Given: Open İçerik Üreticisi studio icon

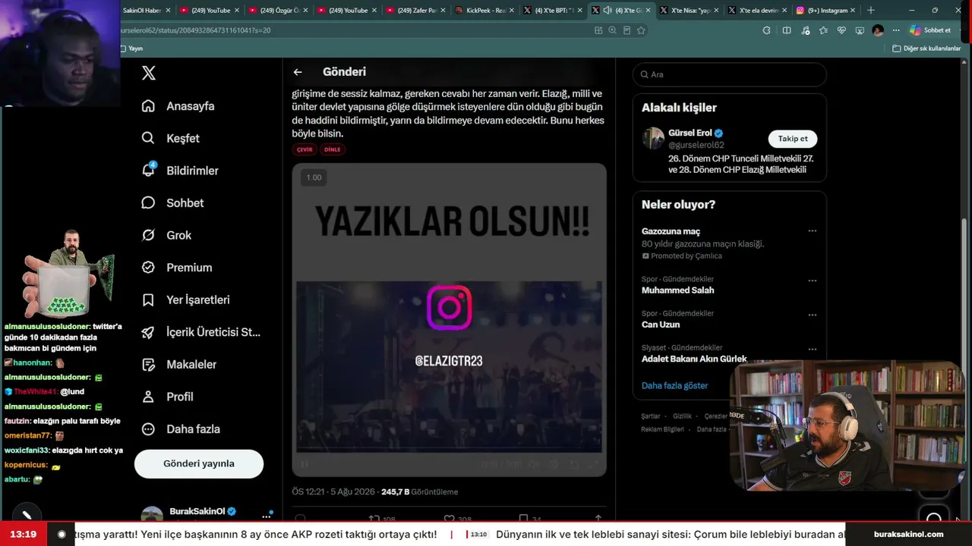Looking at the screenshot, I should coord(148,332).
